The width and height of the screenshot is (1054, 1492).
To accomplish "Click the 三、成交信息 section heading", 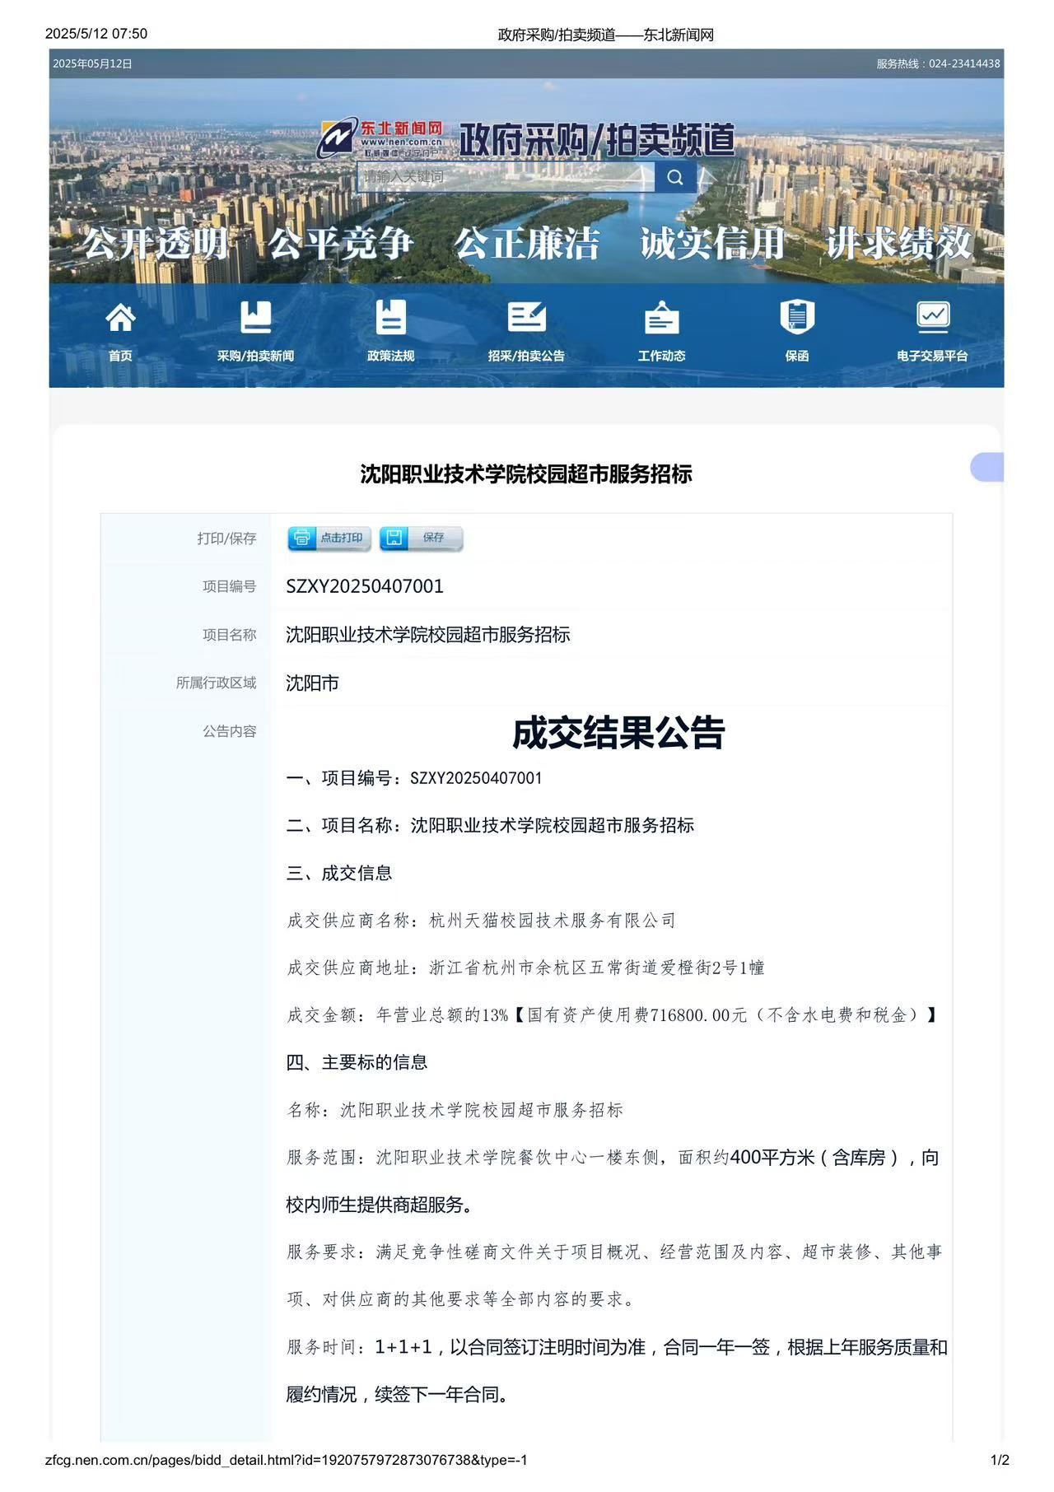I will click(x=339, y=873).
